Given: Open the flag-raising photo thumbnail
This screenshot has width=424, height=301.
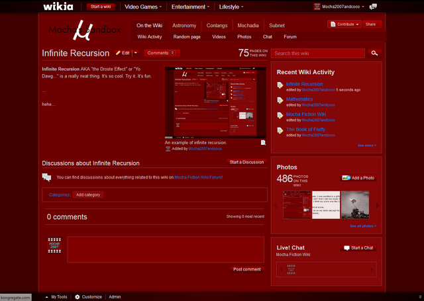Looking at the screenshot, I should [355, 205].
